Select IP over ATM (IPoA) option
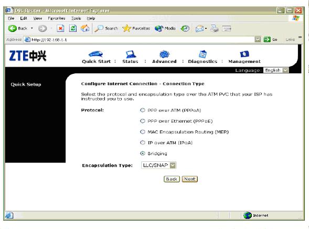 point(143,143)
